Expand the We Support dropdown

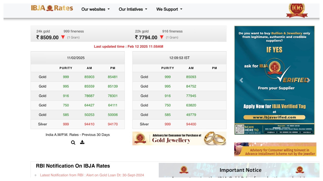pos(169,9)
